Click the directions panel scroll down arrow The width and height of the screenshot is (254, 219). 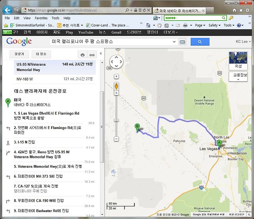[x=102, y=214]
